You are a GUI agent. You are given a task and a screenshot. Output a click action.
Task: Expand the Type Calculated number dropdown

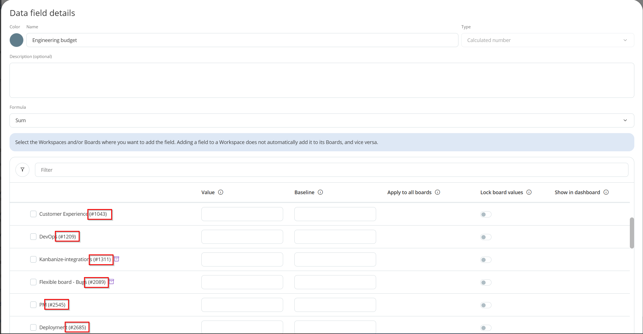pos(547,40)
